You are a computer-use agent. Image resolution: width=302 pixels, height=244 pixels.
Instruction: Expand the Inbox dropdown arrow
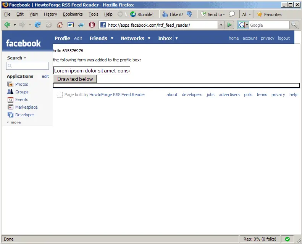click(x=176, y=39)
